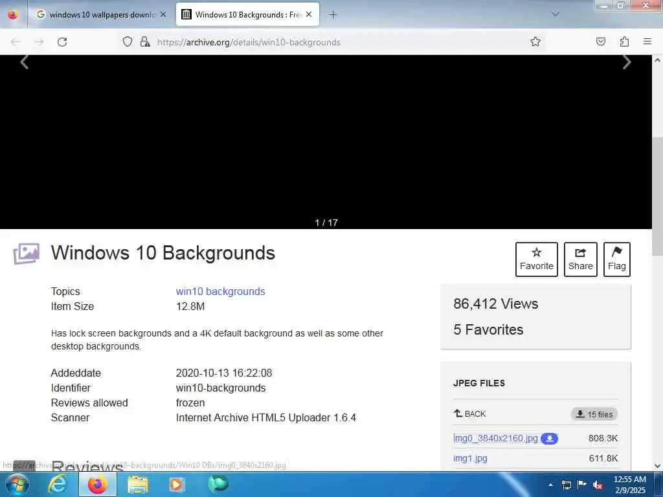Viewport: 663px width, 497px height.
Task: Show previous image in the carousel
Action: tap(25, 63)
